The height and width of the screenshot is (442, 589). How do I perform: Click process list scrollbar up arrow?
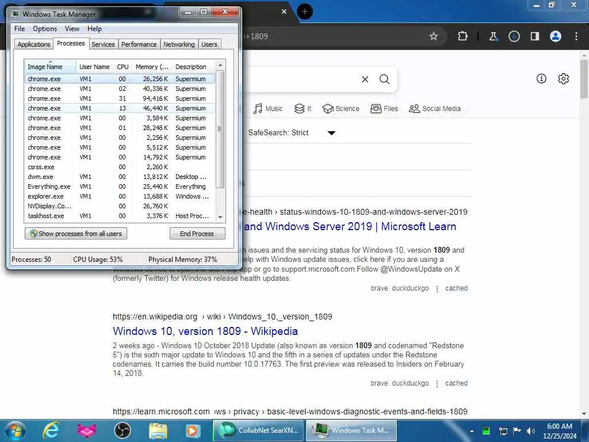point(220,65)
